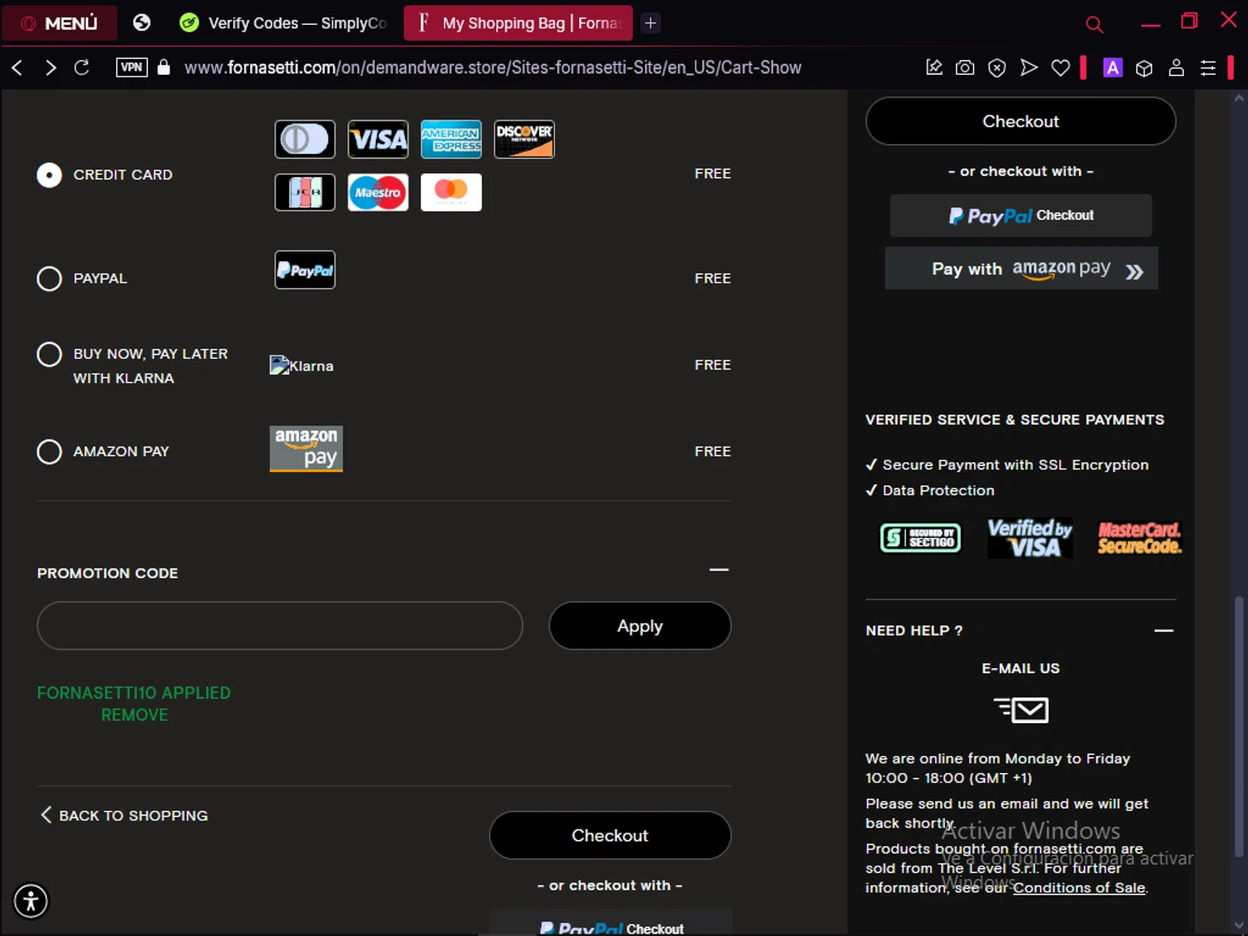Apply the promotion code
The height and width of the screenshot is (936, 1248).
click(x=640, y=626)
